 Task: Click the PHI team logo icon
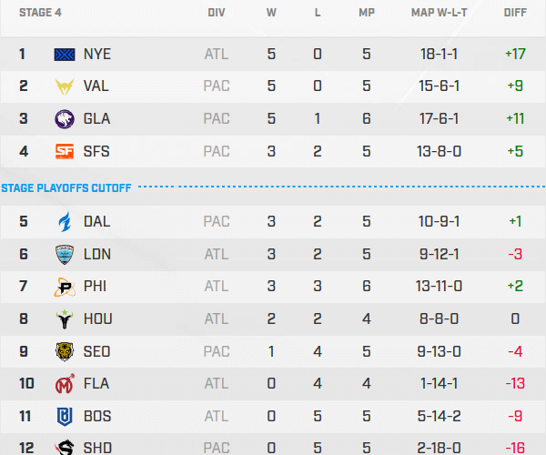point(66,287)
